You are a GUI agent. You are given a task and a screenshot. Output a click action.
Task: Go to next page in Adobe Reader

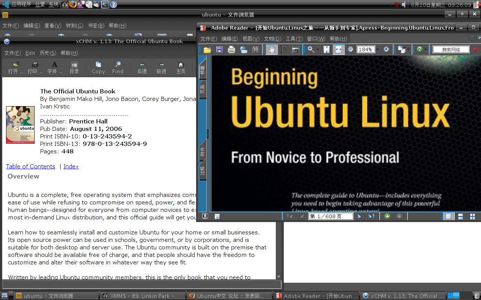(359, 216)
